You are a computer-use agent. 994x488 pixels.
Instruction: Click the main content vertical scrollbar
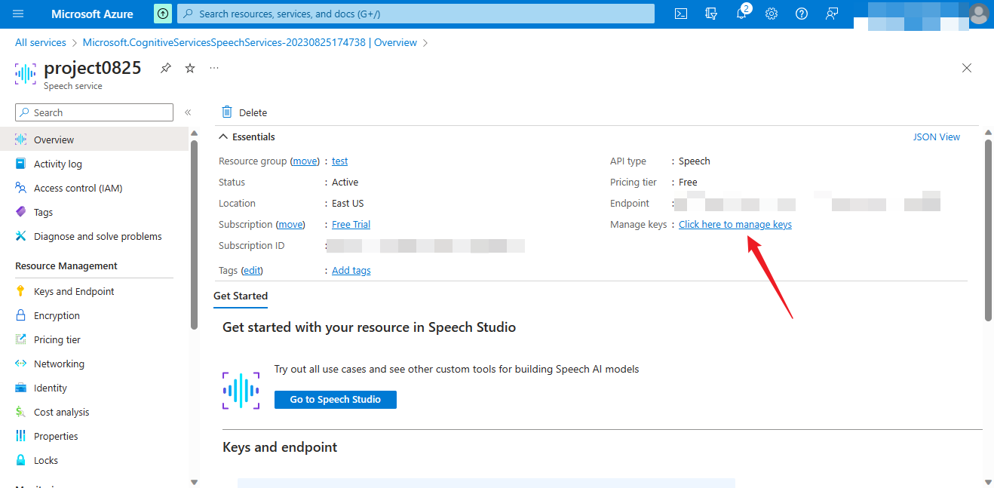[989, 230]
